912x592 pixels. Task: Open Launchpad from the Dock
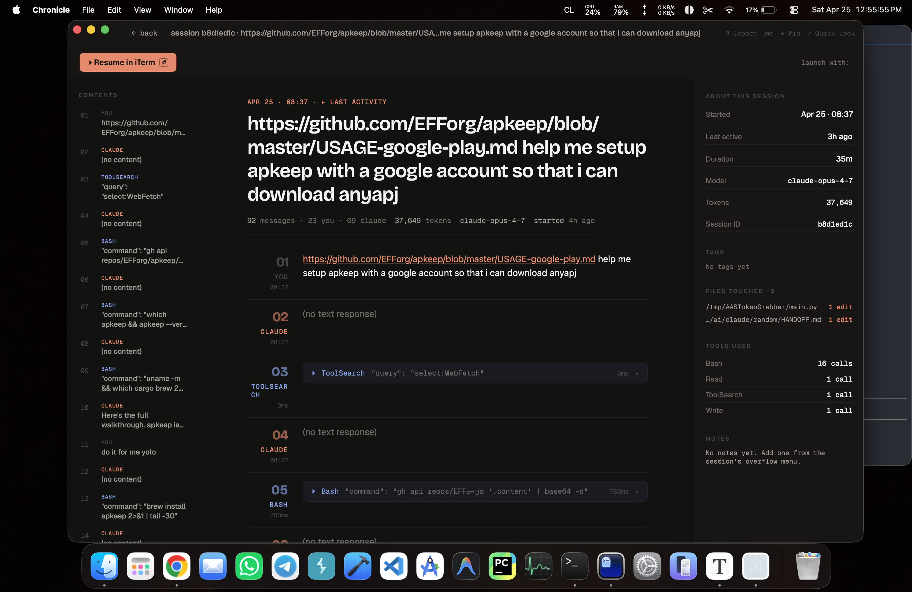point(140,566)
